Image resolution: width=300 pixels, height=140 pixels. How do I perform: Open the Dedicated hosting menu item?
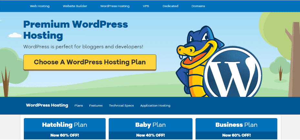pyautogui.click(x=171, y=6)
